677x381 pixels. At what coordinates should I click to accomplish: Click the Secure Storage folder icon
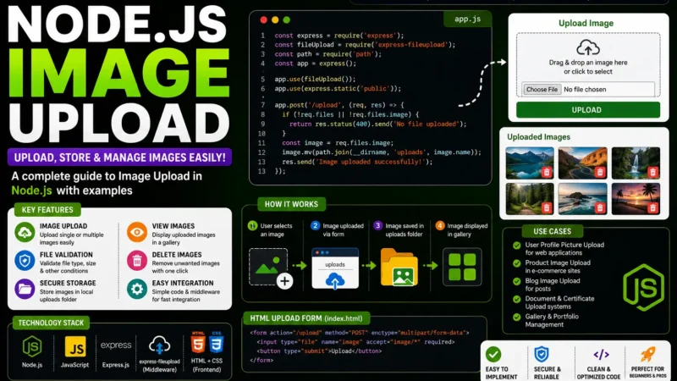tap(25, 289)
